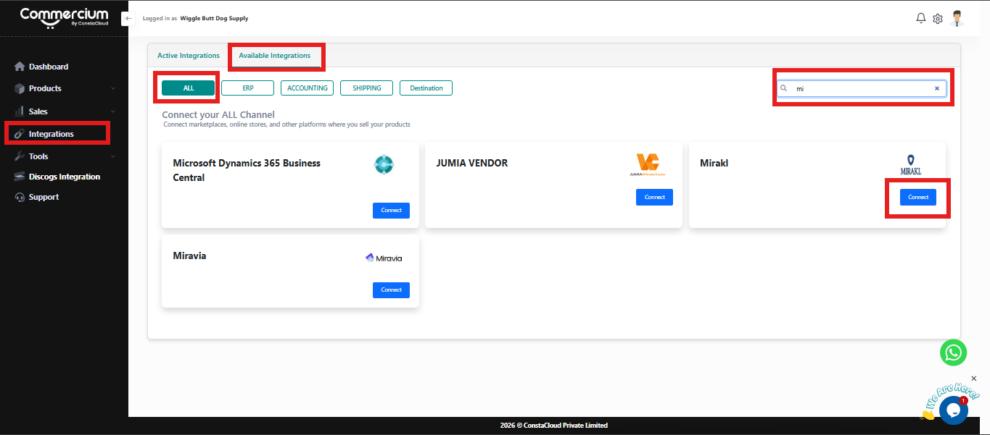Click the Commercium logo
The image size is (990, 435).
pyautogui.click(x=64, y=17)
